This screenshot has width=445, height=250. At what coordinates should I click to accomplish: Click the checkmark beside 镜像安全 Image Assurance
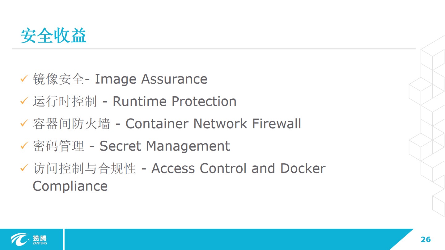pyautogui.click(x=24, y=78)
